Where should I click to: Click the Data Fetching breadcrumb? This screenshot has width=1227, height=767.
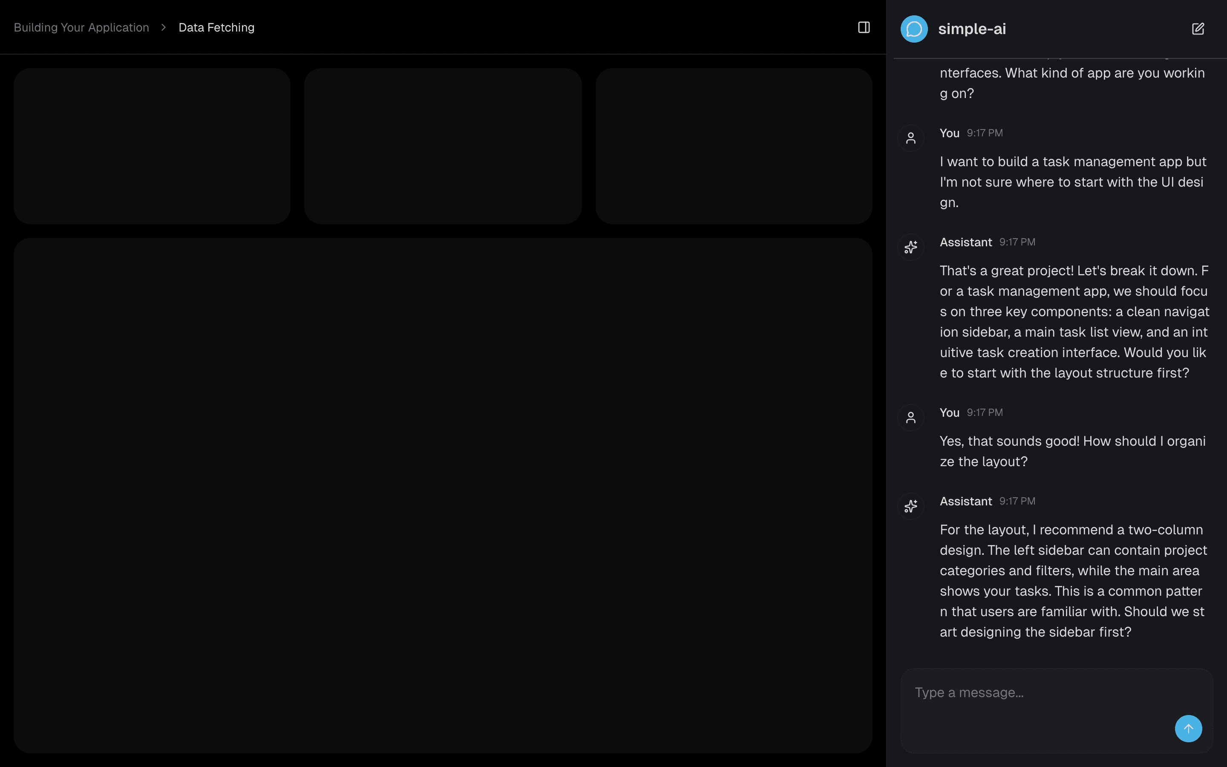(216, 27)
